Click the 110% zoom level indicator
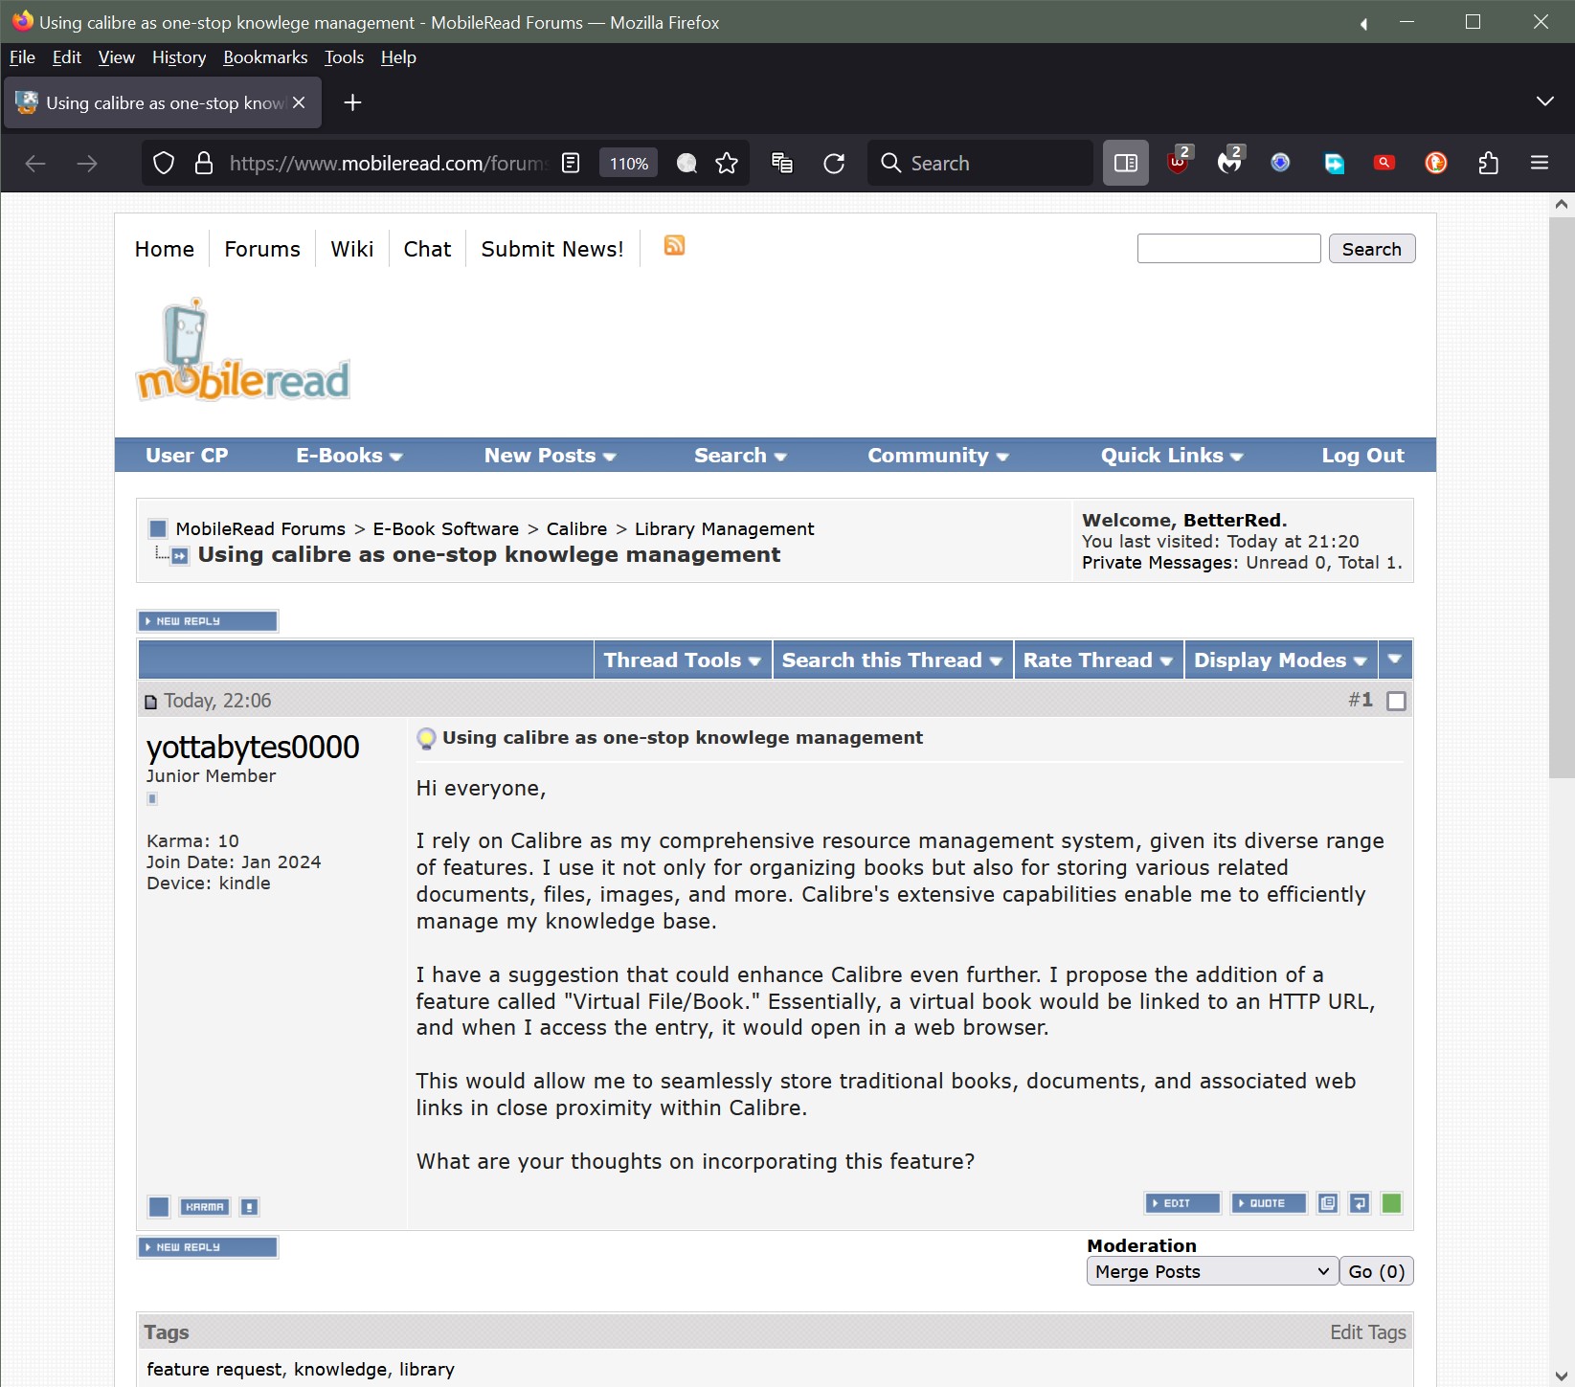The height and width of the screenshot is (1387, 1575). [x=628, y=164]
